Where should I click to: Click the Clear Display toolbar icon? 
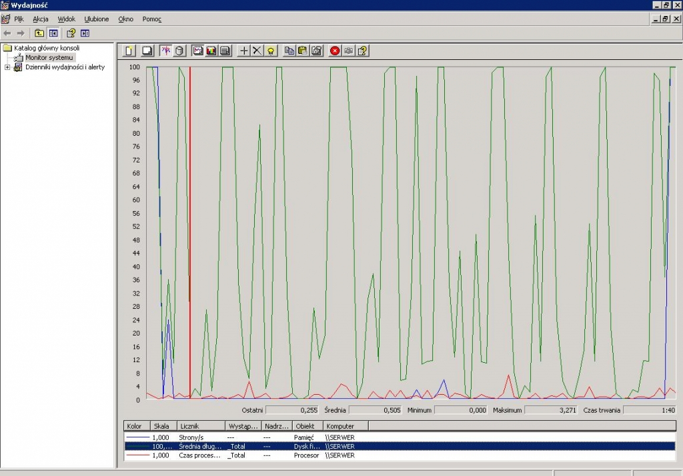coord(147,51)
